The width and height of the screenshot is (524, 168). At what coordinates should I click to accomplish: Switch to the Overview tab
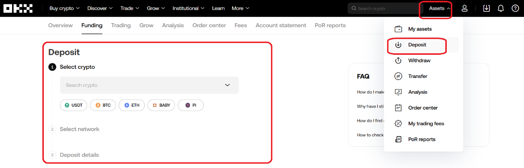60,25
